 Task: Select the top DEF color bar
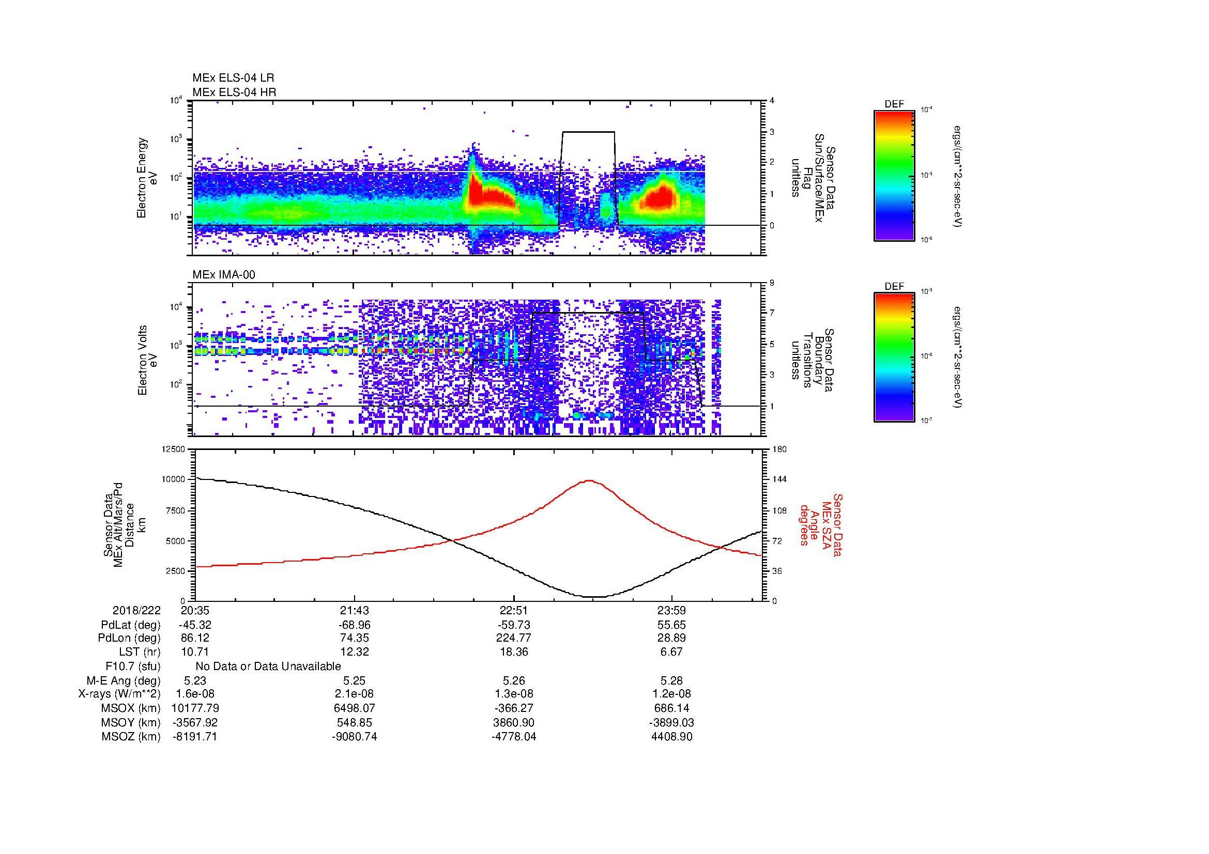(x=894, y=176)
